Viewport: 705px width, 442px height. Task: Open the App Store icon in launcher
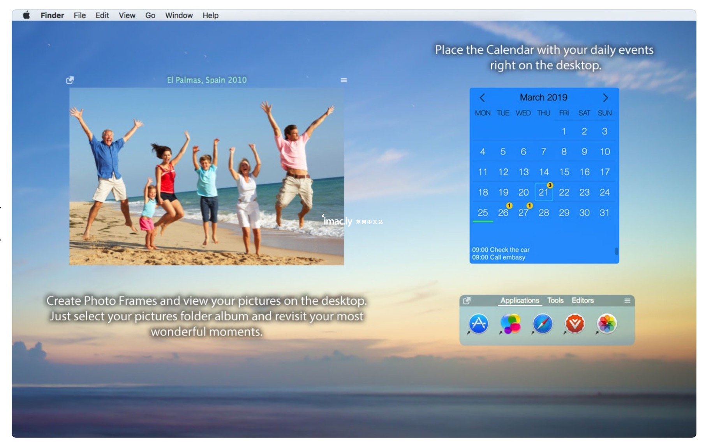coord(479,324)
